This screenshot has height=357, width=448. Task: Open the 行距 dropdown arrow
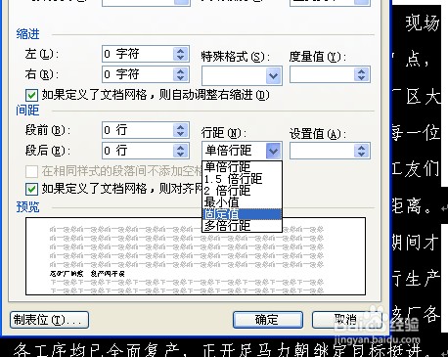click(x=273, y=151)
